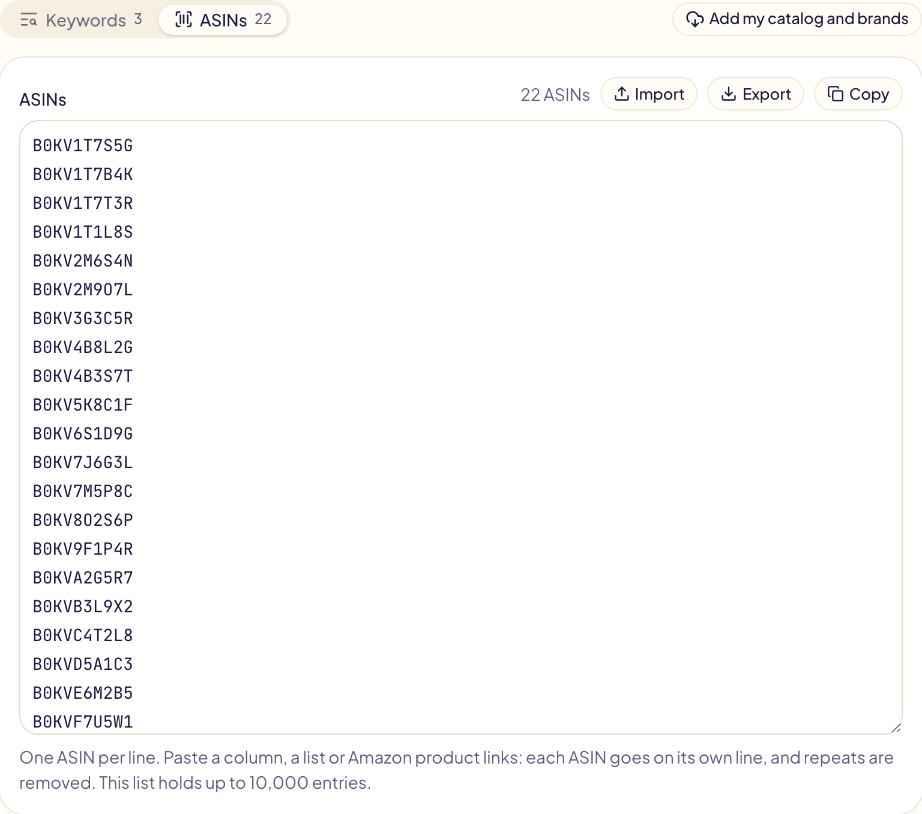This screenshot has height=814, width=922.
Task: Click the B0KV4B3S7T row
Action: [x=83, y=376]
